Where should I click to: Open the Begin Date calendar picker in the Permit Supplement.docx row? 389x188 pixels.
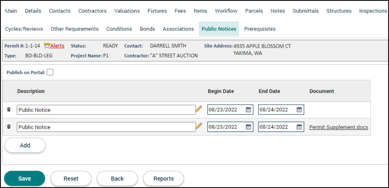[248, 127]
